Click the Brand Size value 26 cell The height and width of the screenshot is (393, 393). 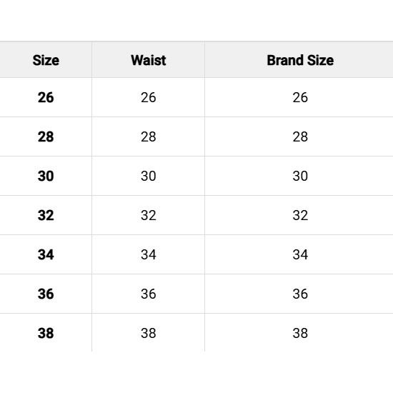[x=300, y=97]
